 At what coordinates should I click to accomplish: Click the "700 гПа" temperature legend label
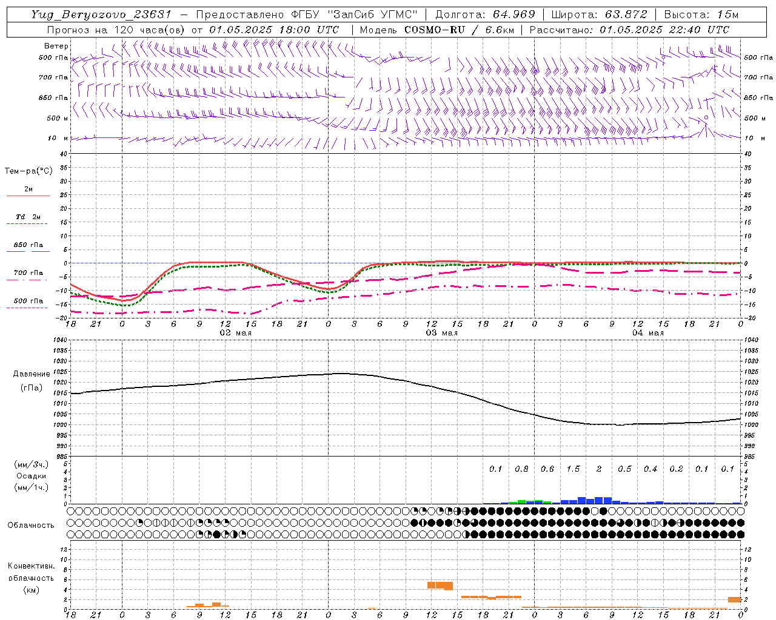(x=28, y=273)
